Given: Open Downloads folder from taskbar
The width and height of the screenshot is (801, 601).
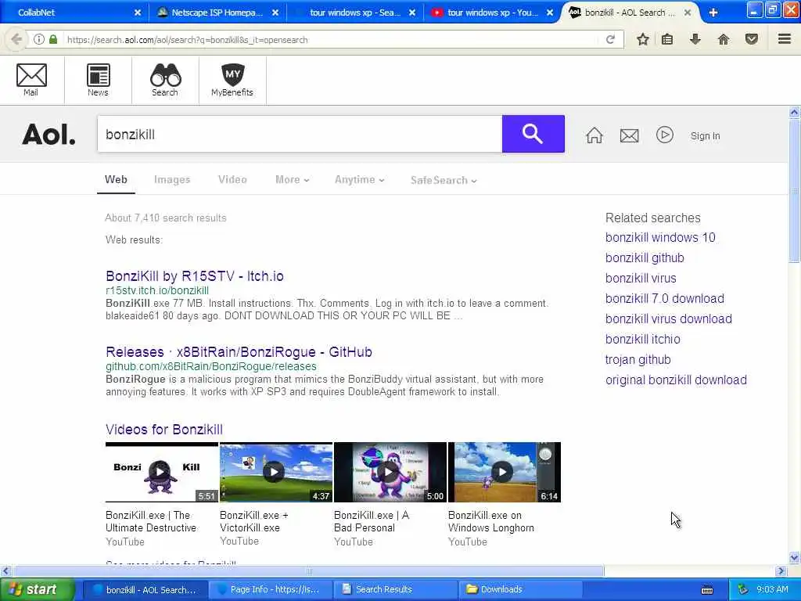Looking at the screenshot, I should click(520, 590).
